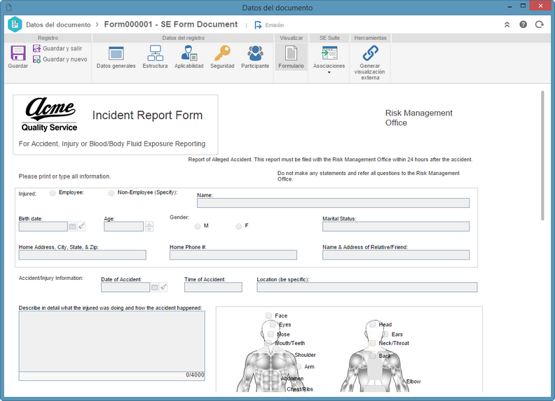The image size is (555, 401).
Task: Click Generar visualización externa link icon
Action: 370,53
